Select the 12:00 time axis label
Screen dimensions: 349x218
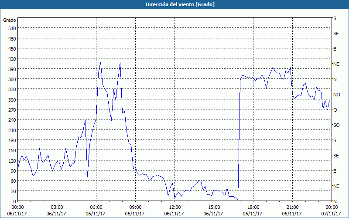coord(174,208)
